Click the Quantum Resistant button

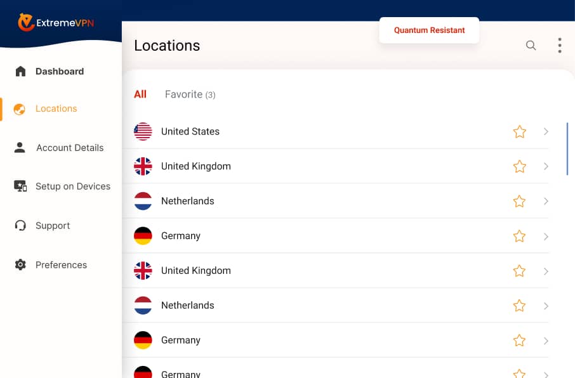pyautogui.click(x=429, y=30)
